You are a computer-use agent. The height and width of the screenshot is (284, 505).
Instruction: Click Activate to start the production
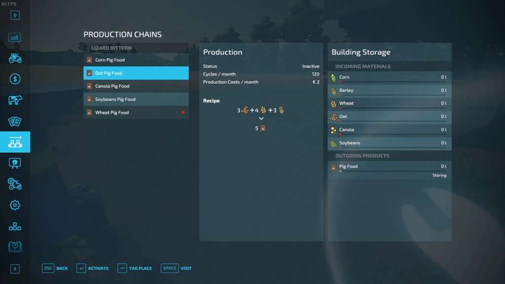93,268
